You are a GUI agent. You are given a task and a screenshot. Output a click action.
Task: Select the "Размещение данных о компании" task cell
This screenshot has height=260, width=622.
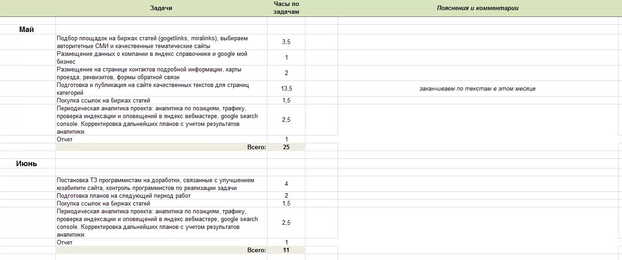coord(161,58)
